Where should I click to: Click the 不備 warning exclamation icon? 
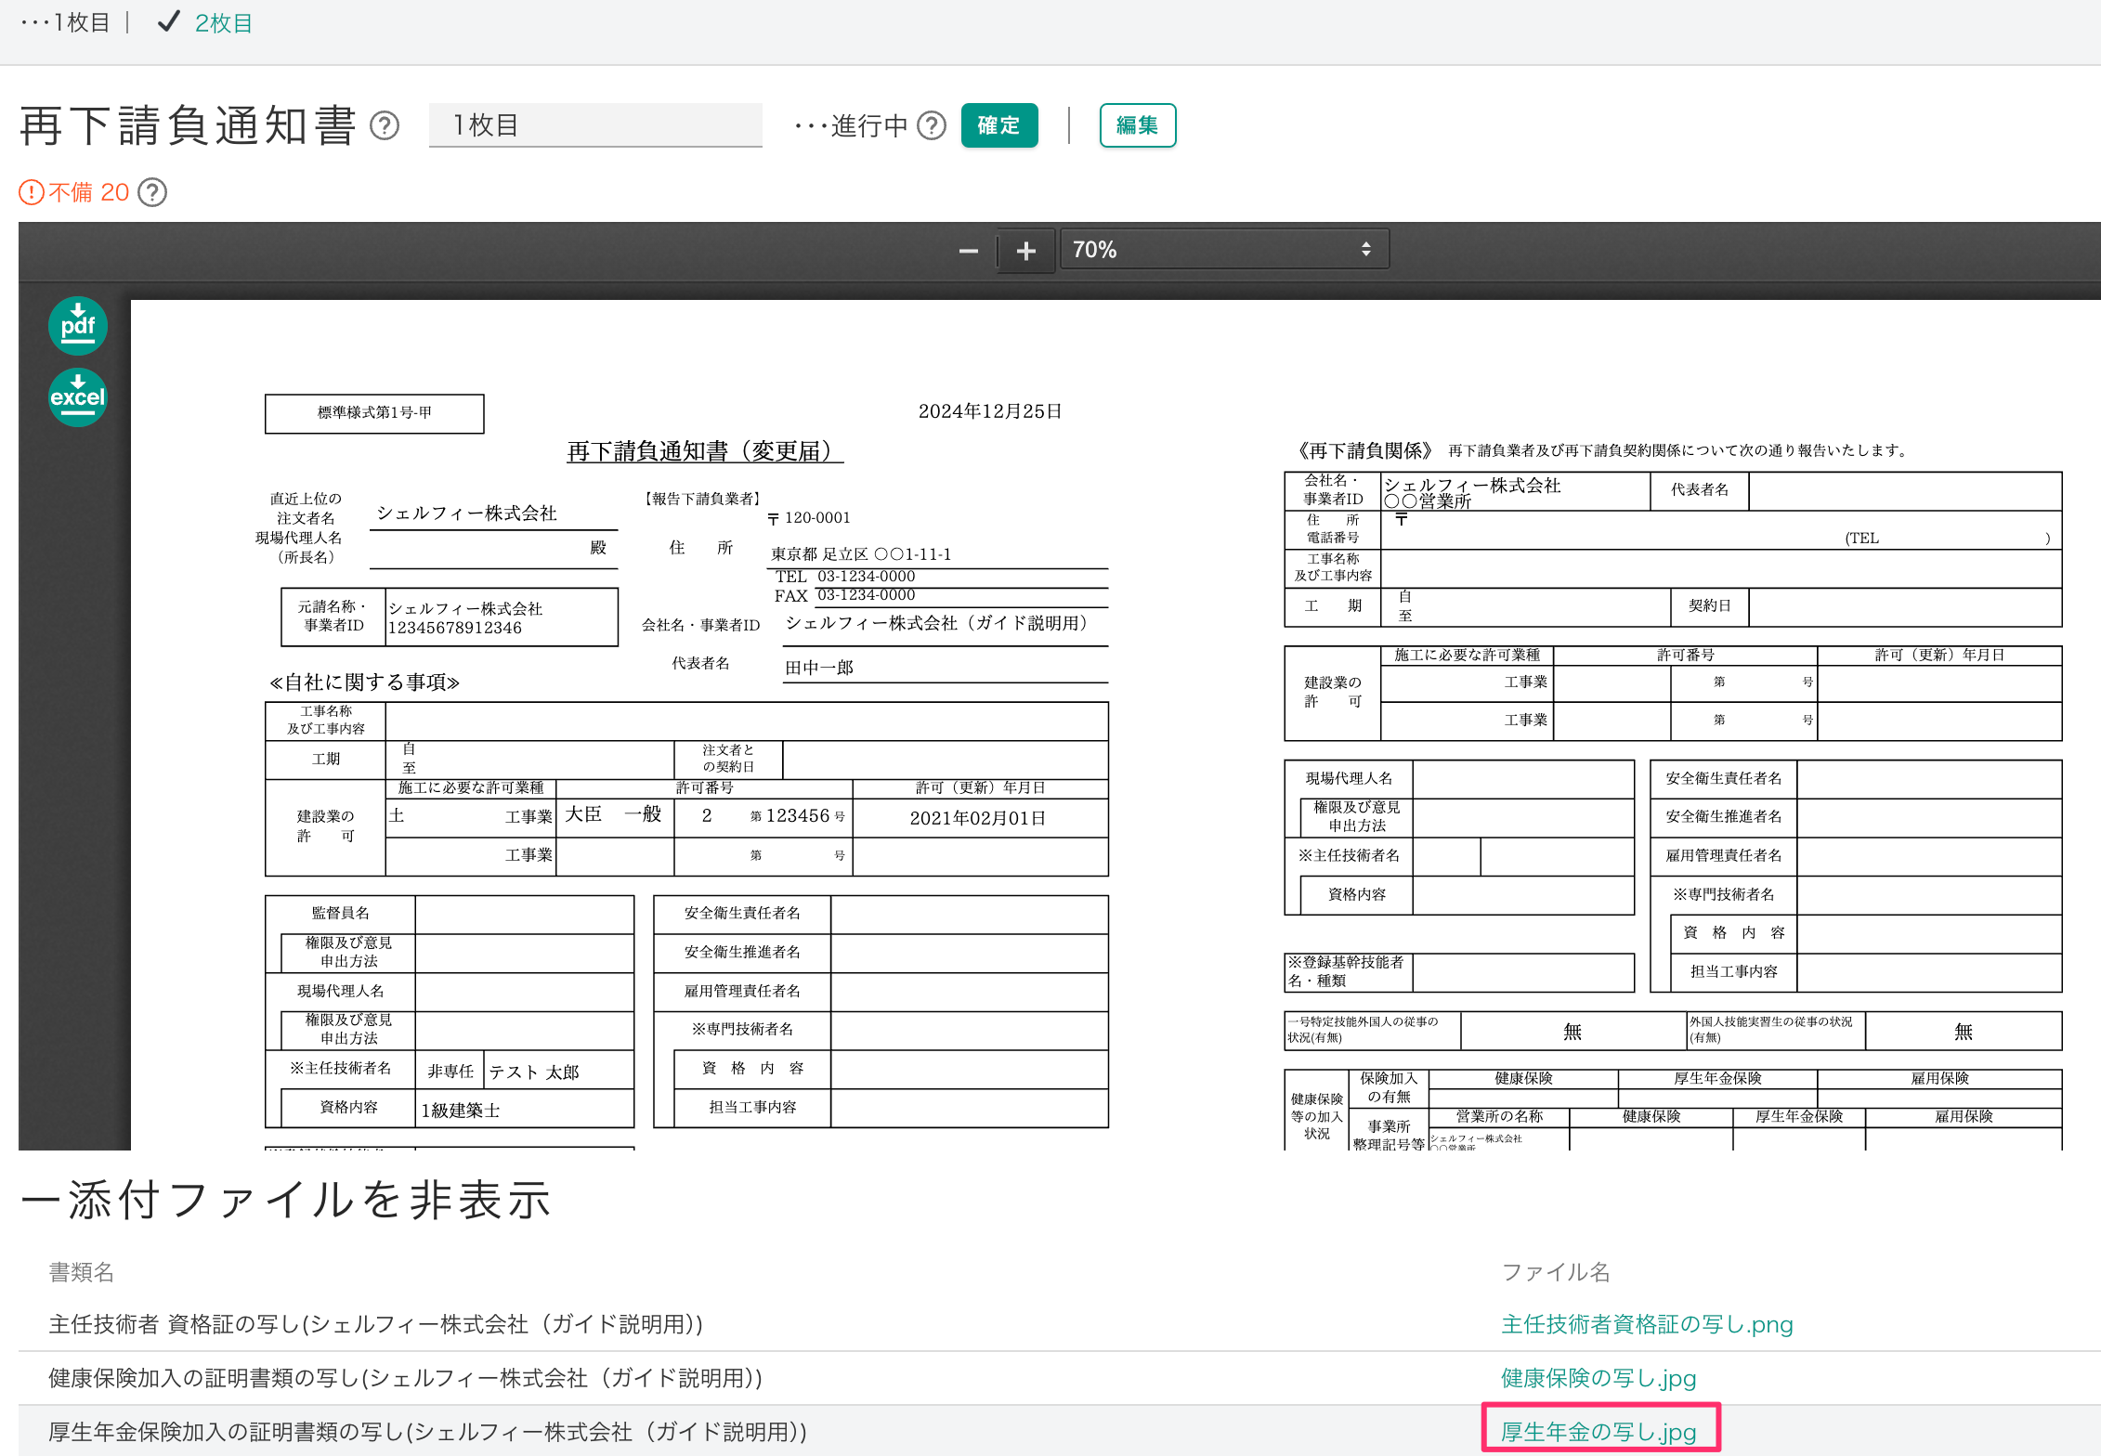pyautogui.click(x=31, y=192)
